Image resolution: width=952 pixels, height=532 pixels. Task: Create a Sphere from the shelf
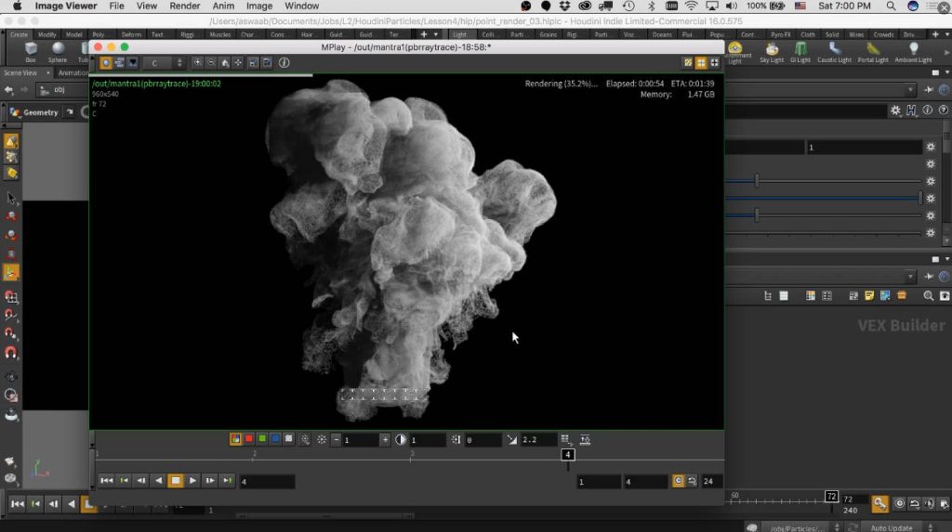click(58, 52)
